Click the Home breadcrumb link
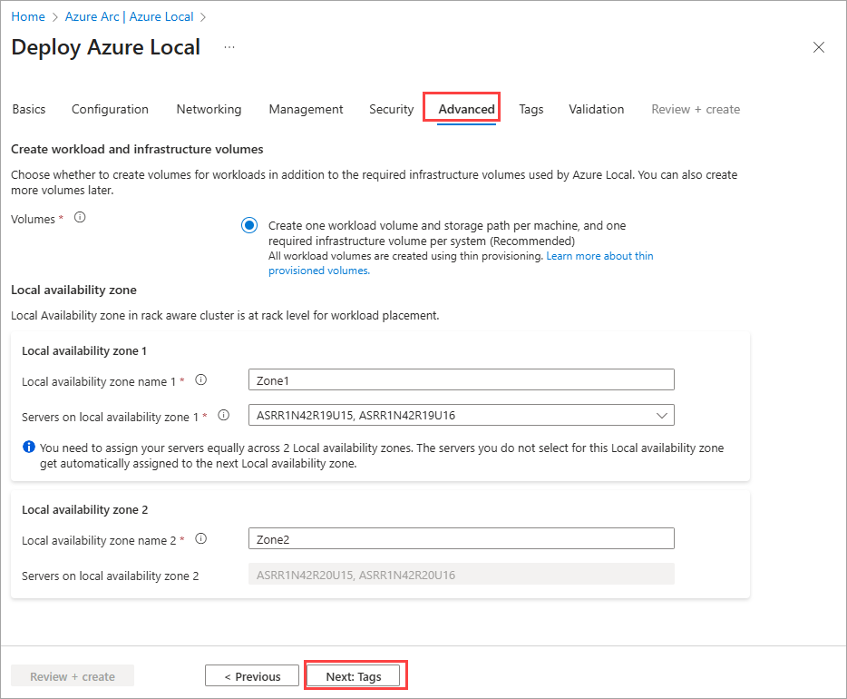The image size is (847, 699). pos(28,16)
